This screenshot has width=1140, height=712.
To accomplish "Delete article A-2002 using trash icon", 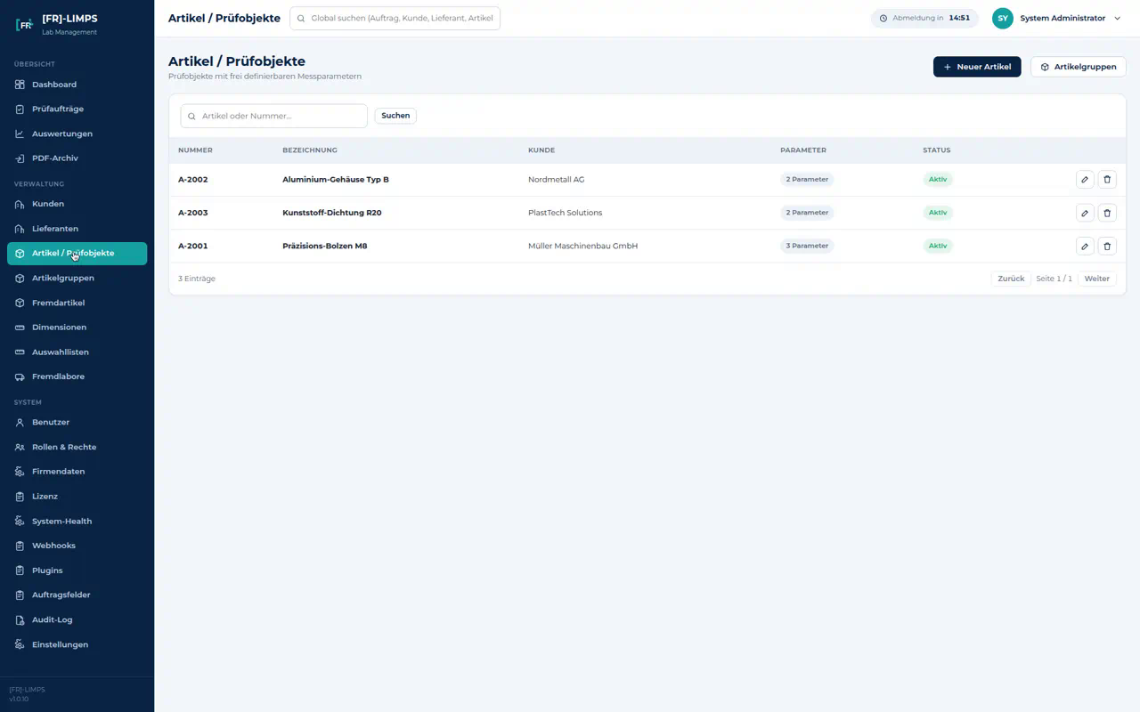I will point(1107,180).
